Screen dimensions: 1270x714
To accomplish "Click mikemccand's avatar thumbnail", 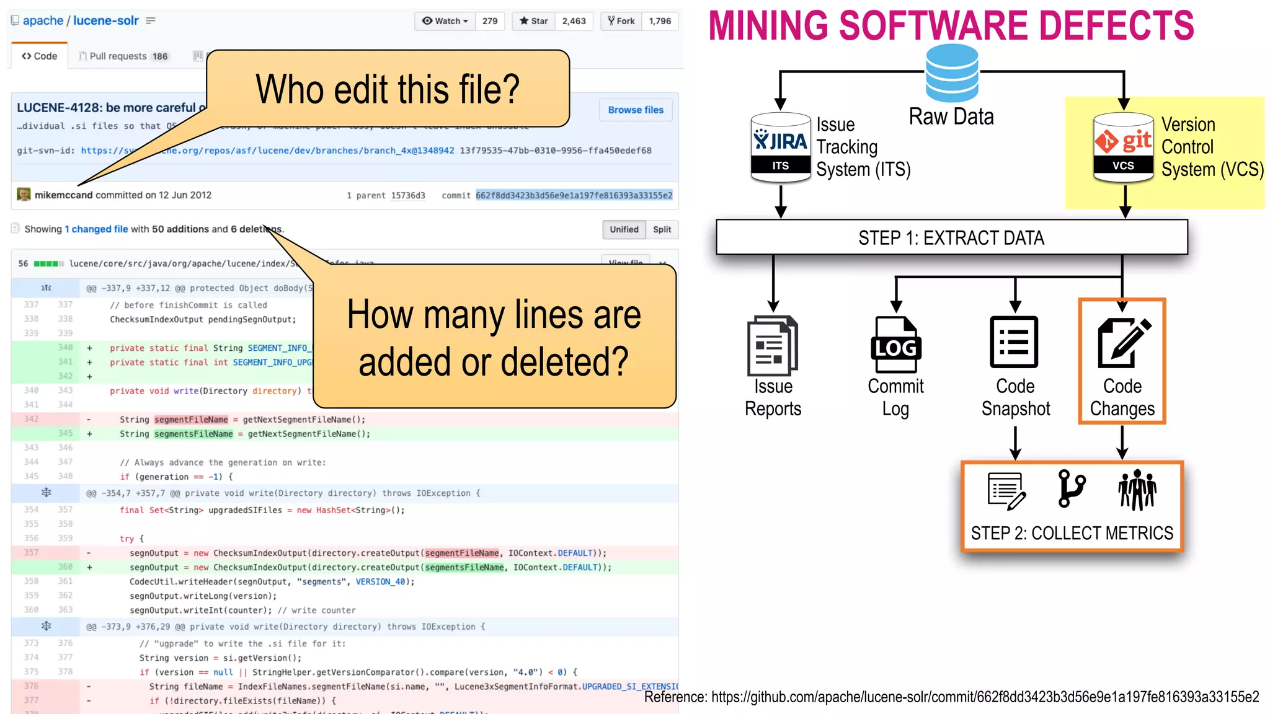I will pos(24,195).
